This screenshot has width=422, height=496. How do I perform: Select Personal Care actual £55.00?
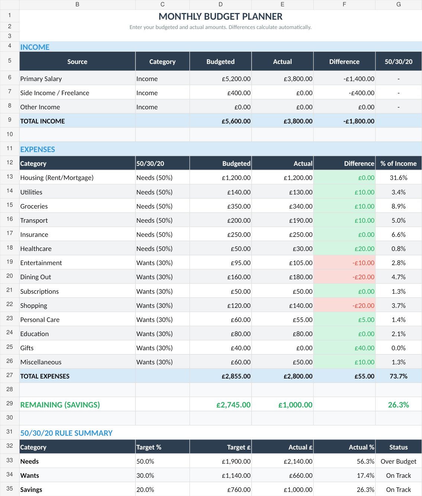tap(282, 319)
